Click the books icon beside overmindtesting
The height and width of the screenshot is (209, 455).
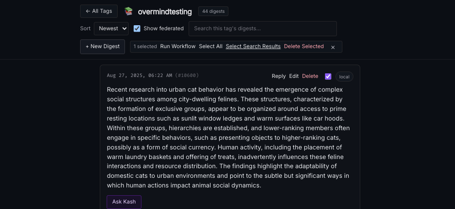(129, 11)
